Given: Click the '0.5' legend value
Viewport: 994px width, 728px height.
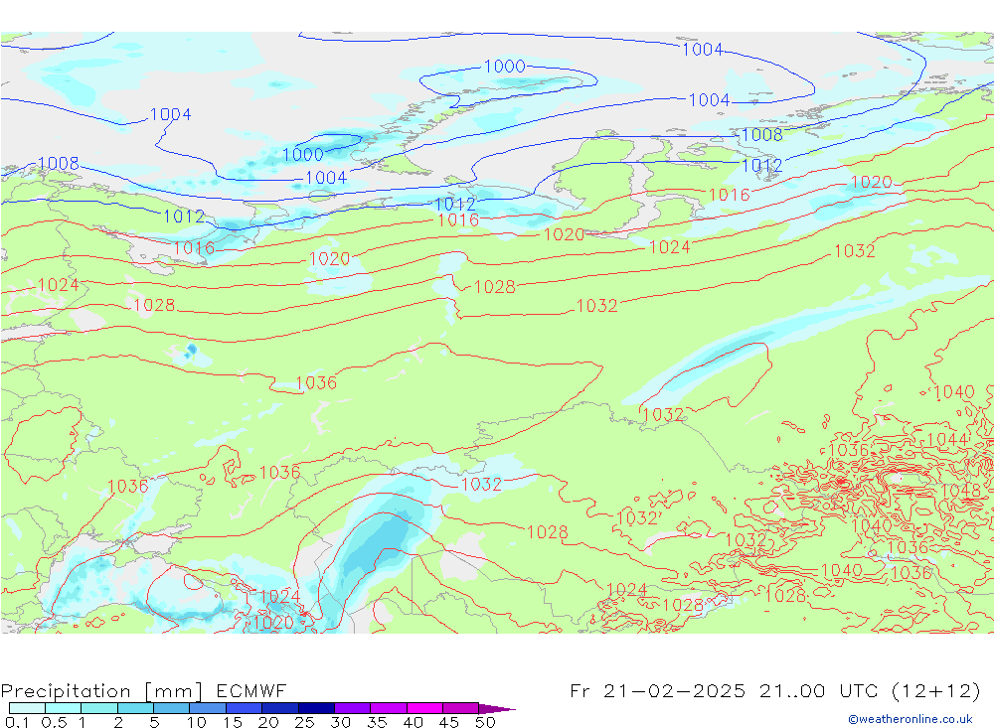Looking at the screenshot, I should click(54, 722).
